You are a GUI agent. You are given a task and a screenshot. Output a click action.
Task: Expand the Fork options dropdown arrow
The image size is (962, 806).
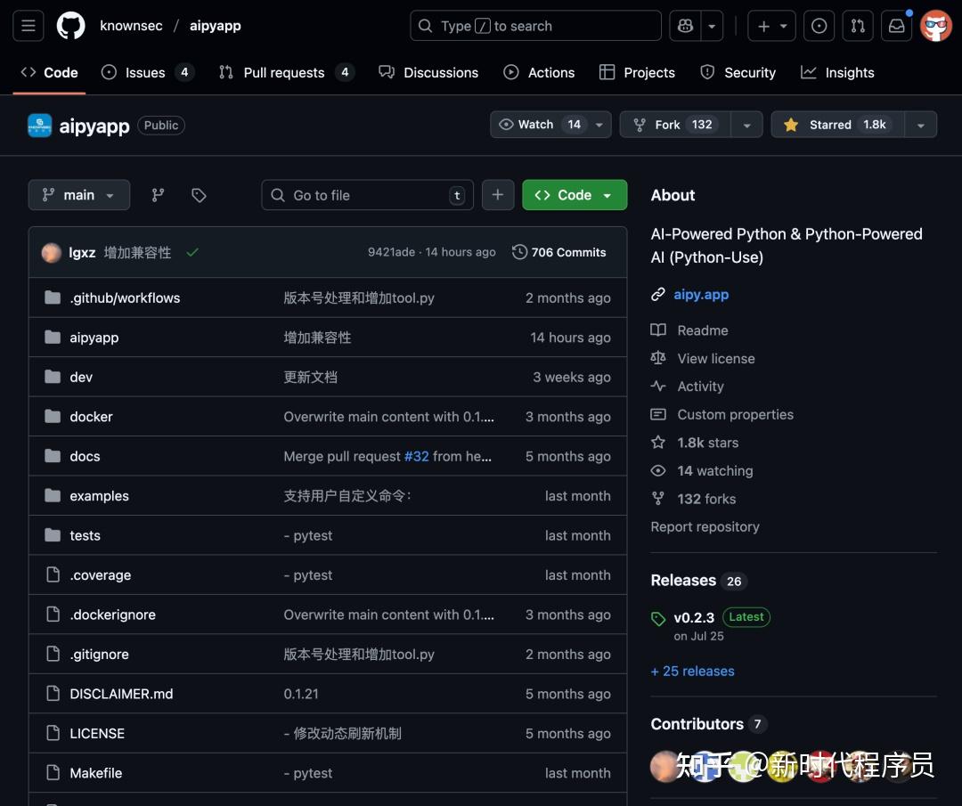[746, 125]
